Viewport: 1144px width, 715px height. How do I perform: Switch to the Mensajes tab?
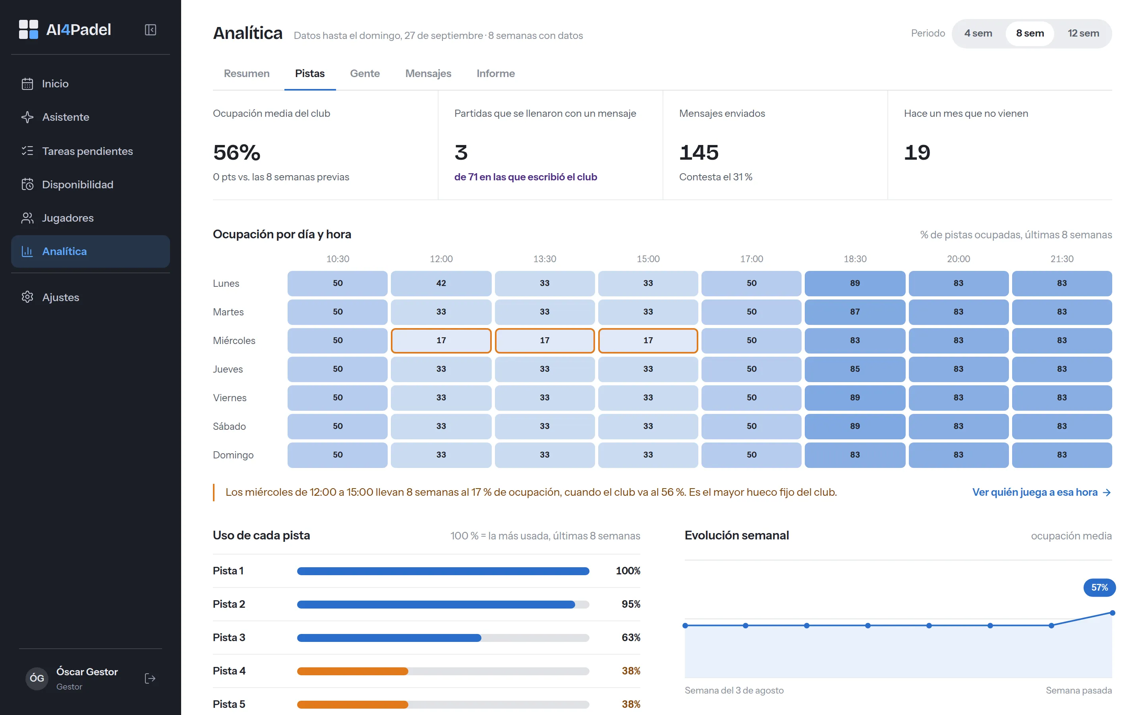click(428, 74)
